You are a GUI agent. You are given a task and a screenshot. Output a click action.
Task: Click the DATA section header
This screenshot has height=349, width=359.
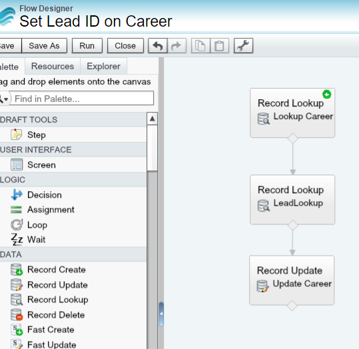click(73, 254)
